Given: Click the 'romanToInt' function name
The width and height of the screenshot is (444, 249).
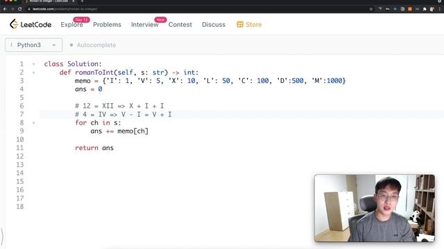Looking at the screenshot, I should click(x=94, y=73).
